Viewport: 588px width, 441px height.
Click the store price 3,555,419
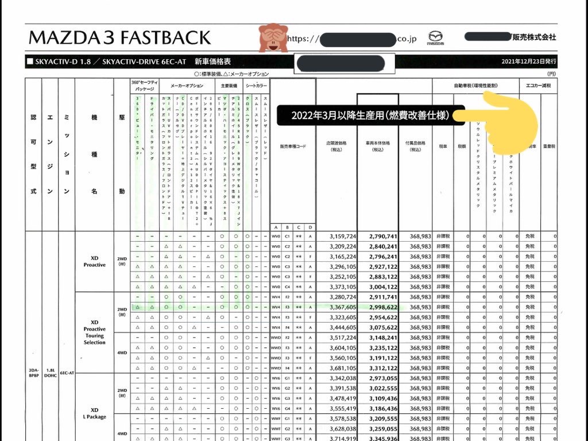343,408
